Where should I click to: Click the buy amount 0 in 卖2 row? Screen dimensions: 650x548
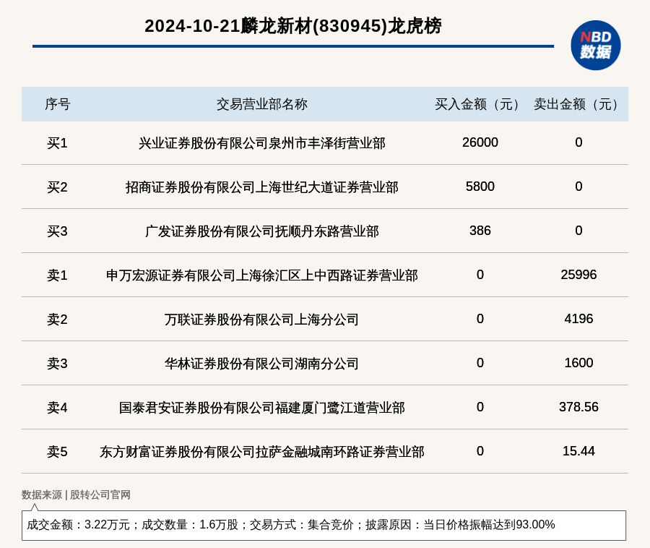(480, 319)
